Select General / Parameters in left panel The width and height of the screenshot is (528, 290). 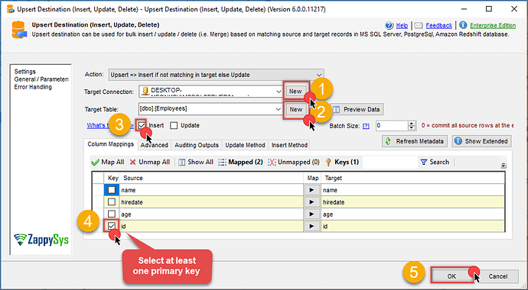(x=41, y=79)
